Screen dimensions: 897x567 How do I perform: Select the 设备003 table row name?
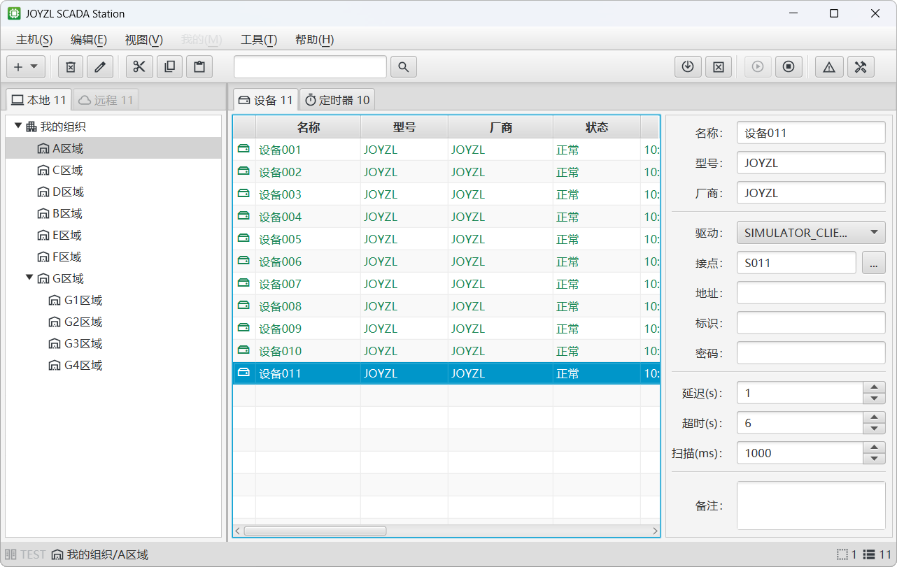point(280,194)
